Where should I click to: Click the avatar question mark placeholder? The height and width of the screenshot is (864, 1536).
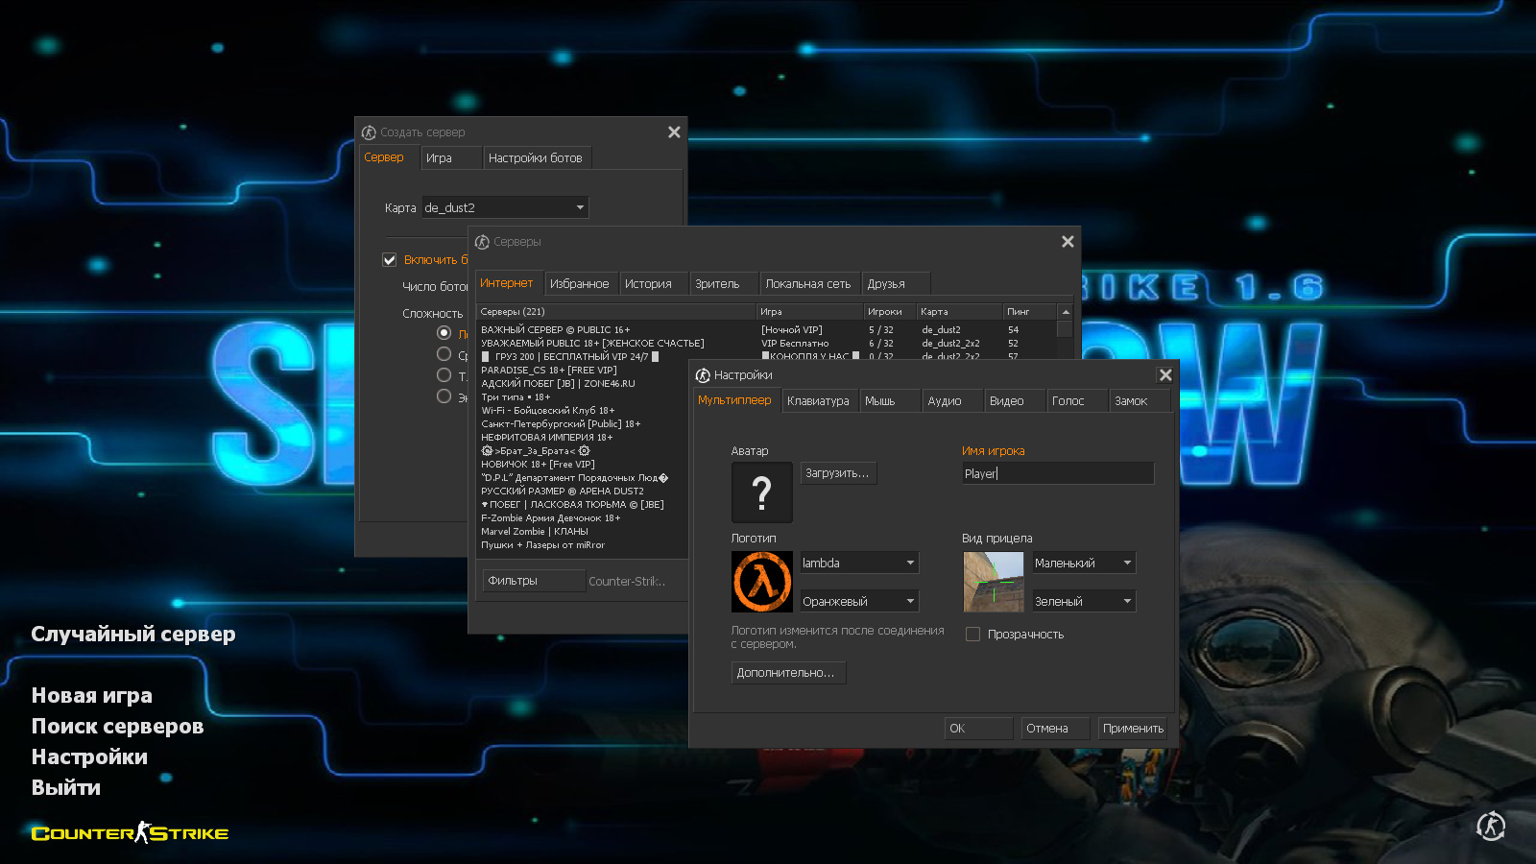point(761,492)
